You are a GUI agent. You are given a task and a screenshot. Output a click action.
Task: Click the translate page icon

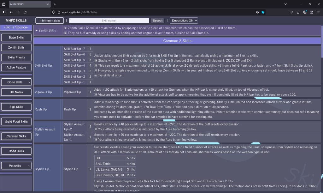pos(257,12)
